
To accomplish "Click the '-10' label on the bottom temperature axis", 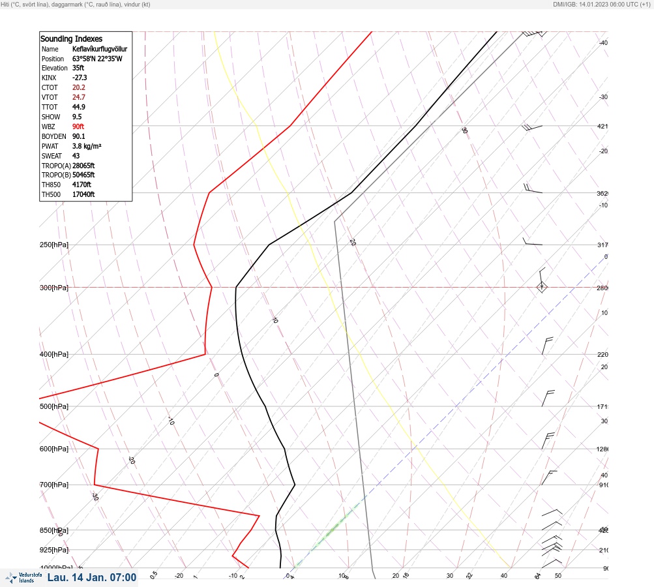I will pos(233,576).
